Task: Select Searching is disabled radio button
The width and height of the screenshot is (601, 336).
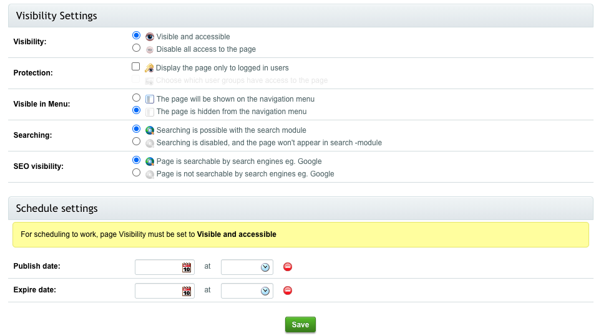Action: pos(136,142)
